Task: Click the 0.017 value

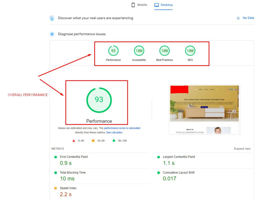Action: point(169,178)
